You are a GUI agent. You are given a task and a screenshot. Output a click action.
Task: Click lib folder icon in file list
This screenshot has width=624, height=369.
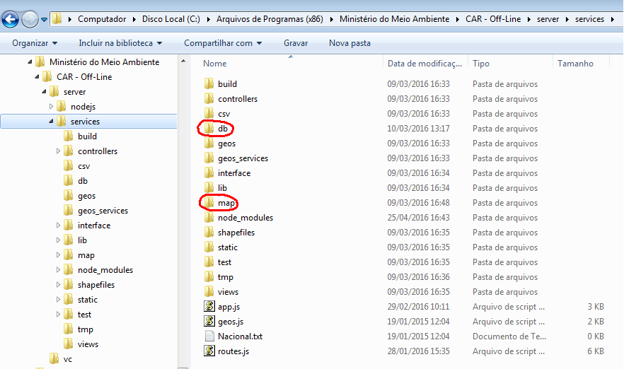(209, 188)
